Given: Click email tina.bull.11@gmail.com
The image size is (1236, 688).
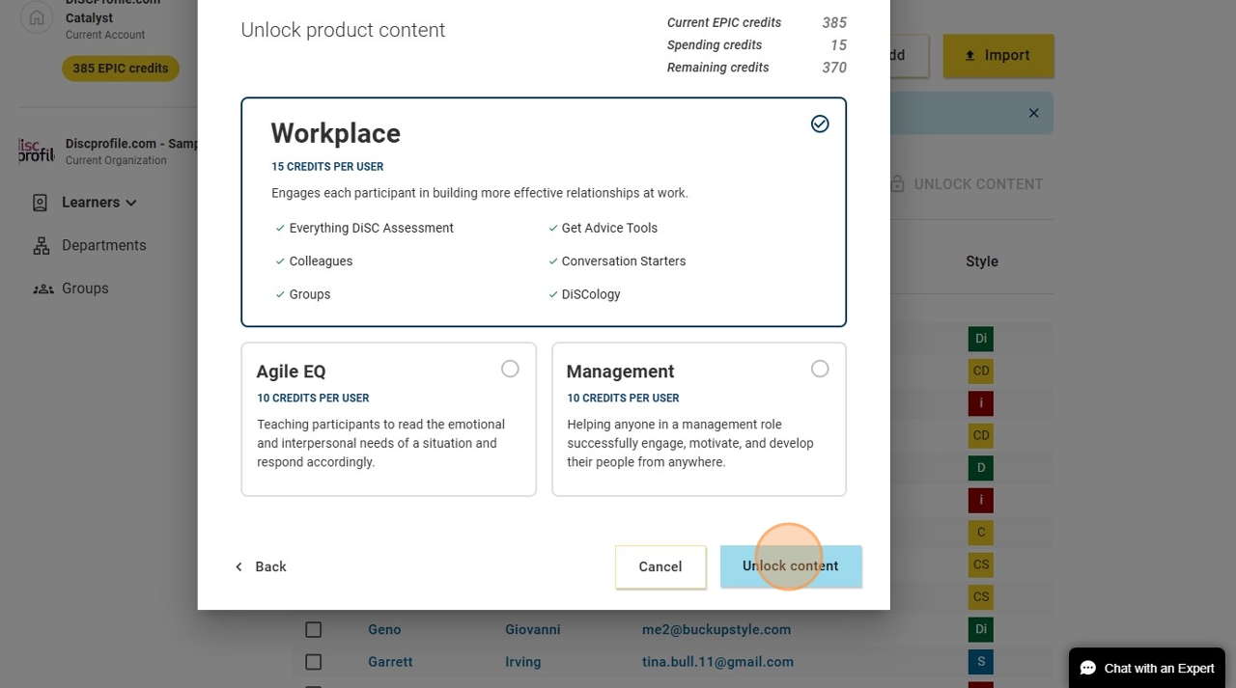Looking at the screenshot, I should click(x=717, y=662).
